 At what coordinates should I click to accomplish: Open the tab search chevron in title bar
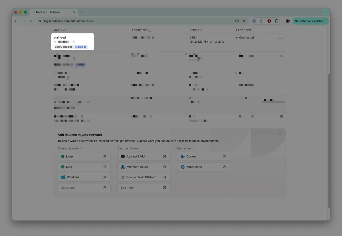point(326,12)
